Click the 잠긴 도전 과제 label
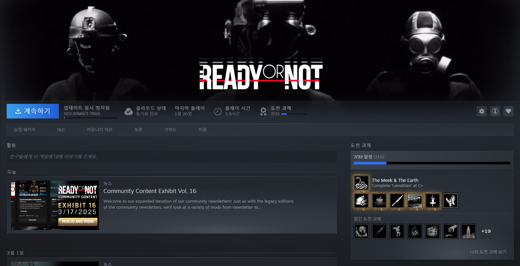Screen dimensions: 520x266 [x=367, y=219]
